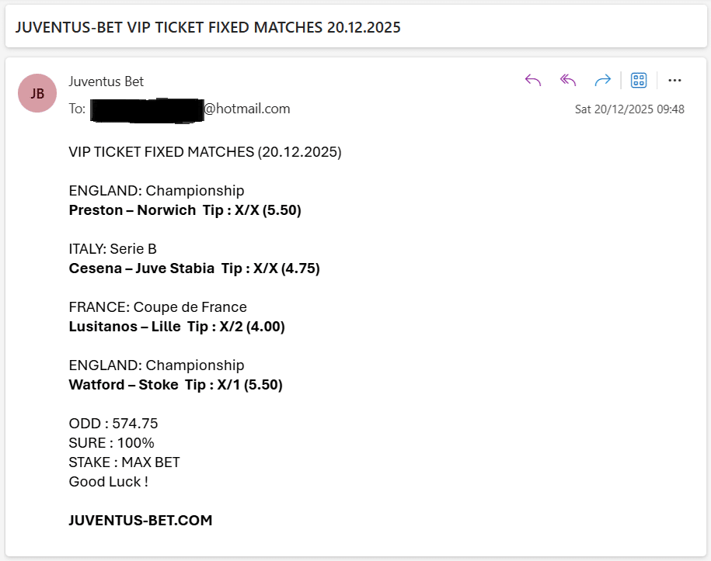711x561 pixels.
Task: Click the circular profile badge with JB initials
Action: pyautogui.click(x=37, y=93)
